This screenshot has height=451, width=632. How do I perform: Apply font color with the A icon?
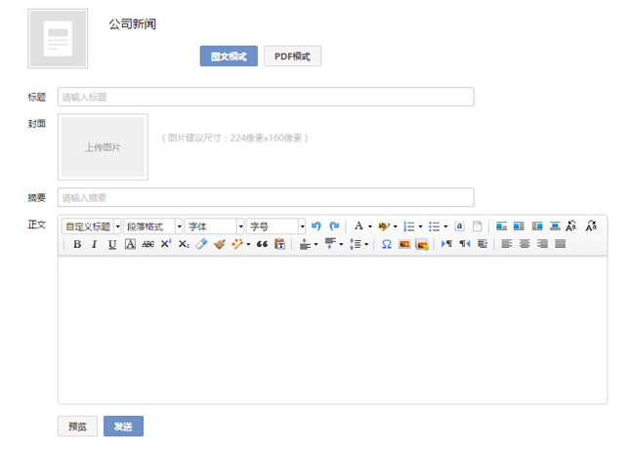point(358,226)
